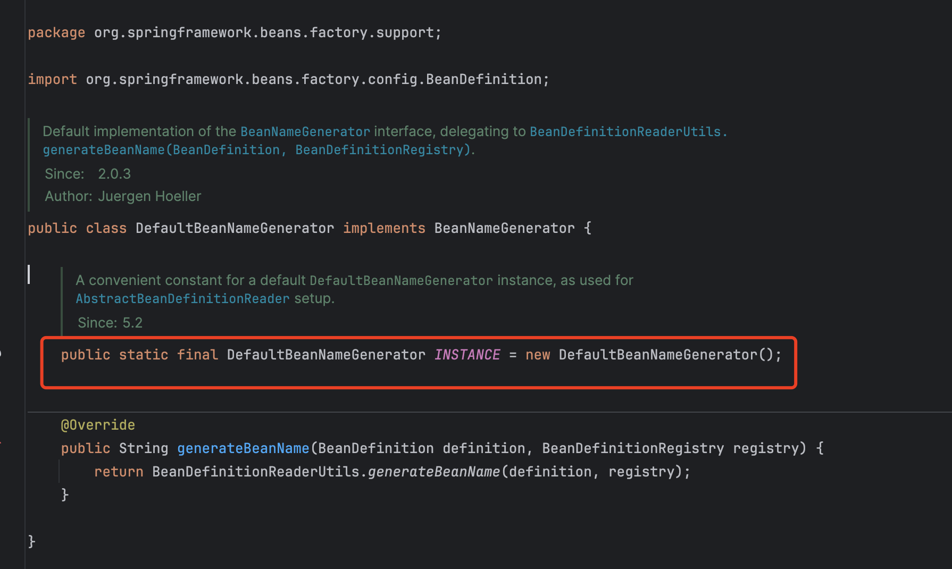The image size is (952, 569).
Task: Click the INSTANCE constant name
Action: coord(467,355)
